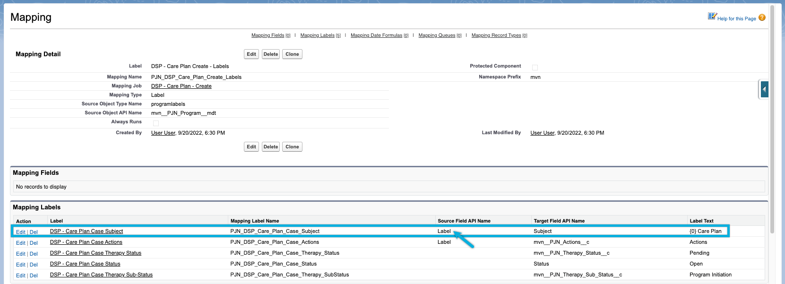The image size is (785, 284).
Task: Click the mvn__PJN_Therapy_Status__c target field cell
Action: pos(571,253)
